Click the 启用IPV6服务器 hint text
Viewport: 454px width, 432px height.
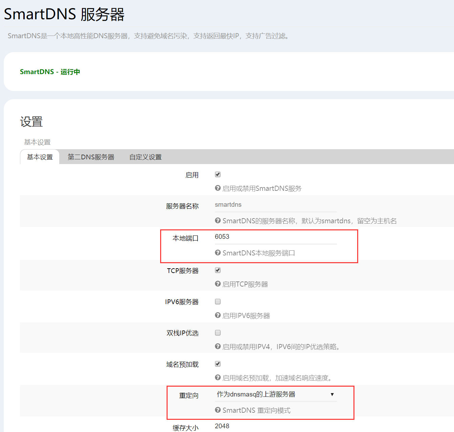point(246,316)
